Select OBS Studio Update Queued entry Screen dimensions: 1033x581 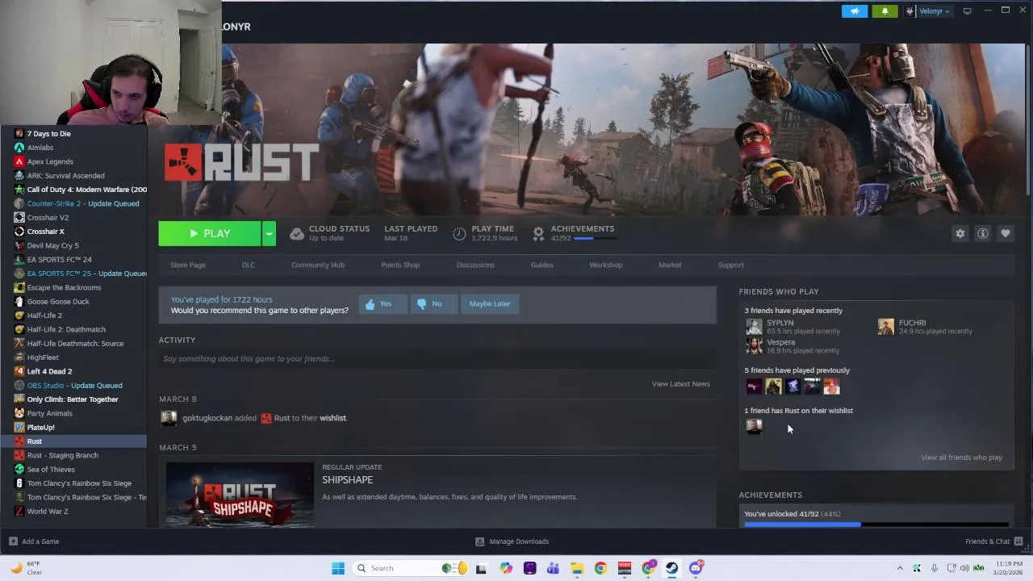(74, 386)
